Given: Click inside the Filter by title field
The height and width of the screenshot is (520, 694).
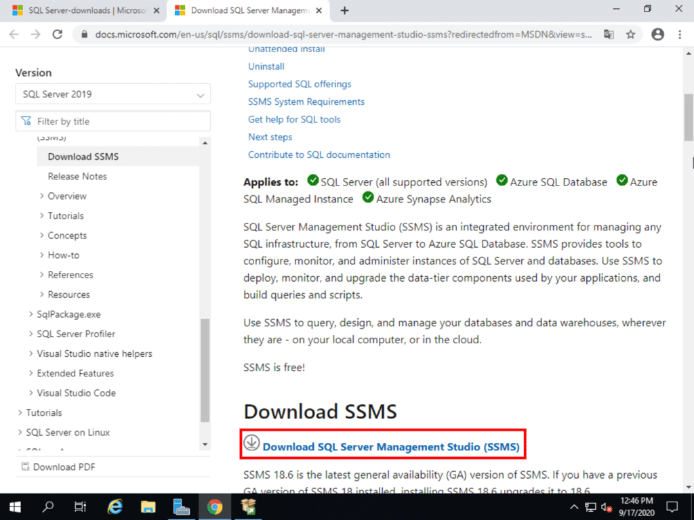Looking at the screenshot, I should click(x=113, y=120).
